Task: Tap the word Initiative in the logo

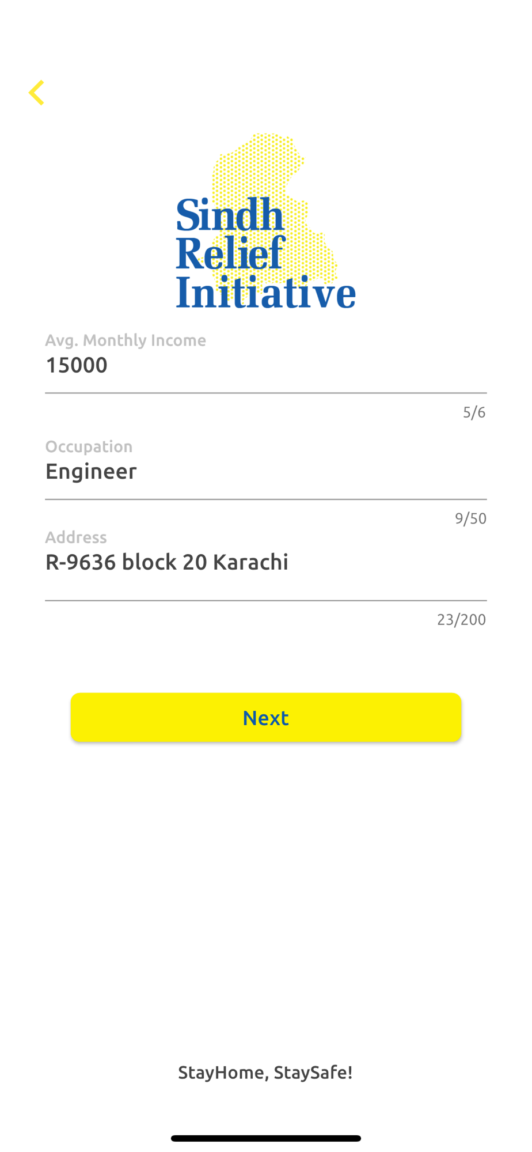Action: click(x=265, y=292)
